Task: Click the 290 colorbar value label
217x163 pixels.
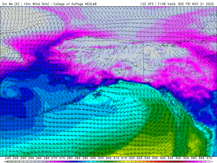Action: point(85,158)
